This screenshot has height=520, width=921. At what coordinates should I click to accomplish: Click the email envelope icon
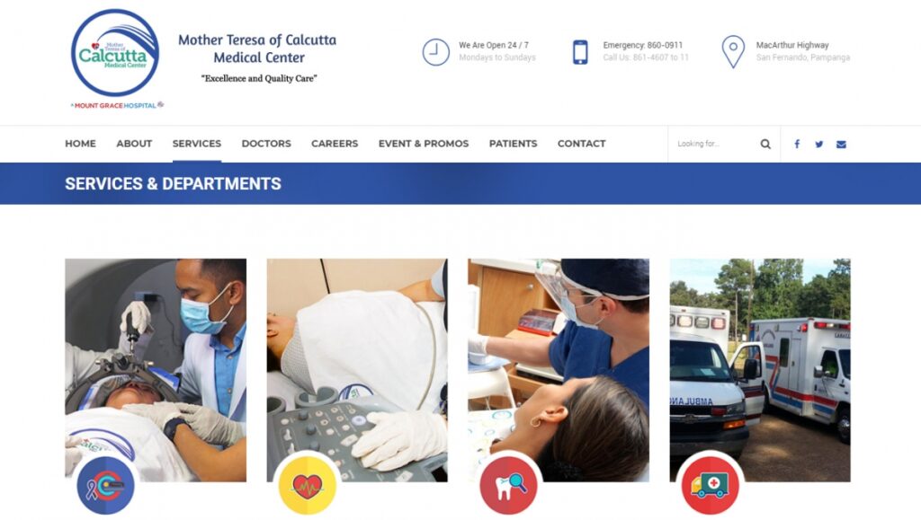pos(841,145)
